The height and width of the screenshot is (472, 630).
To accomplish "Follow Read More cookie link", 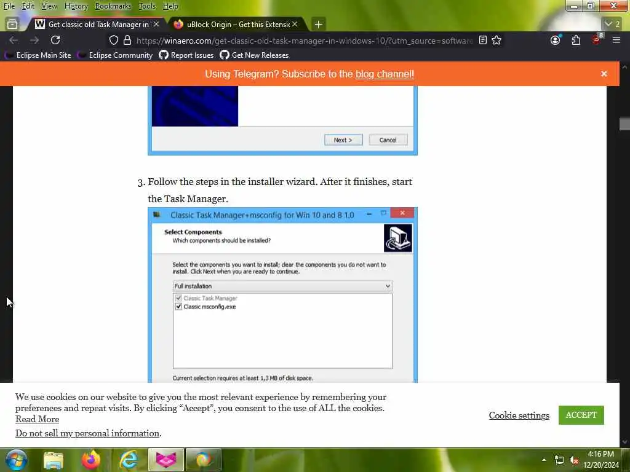I will [x=38, y=419].
